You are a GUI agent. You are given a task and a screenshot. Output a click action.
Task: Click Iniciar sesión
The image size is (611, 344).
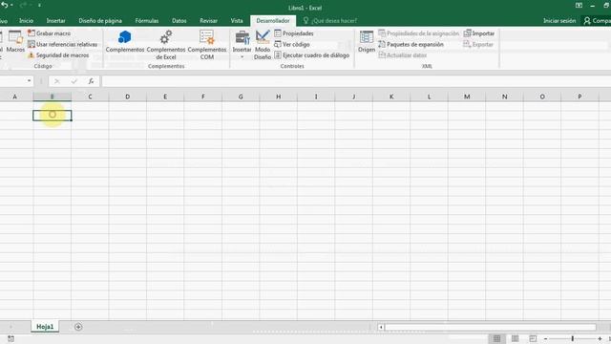[559, 21]
